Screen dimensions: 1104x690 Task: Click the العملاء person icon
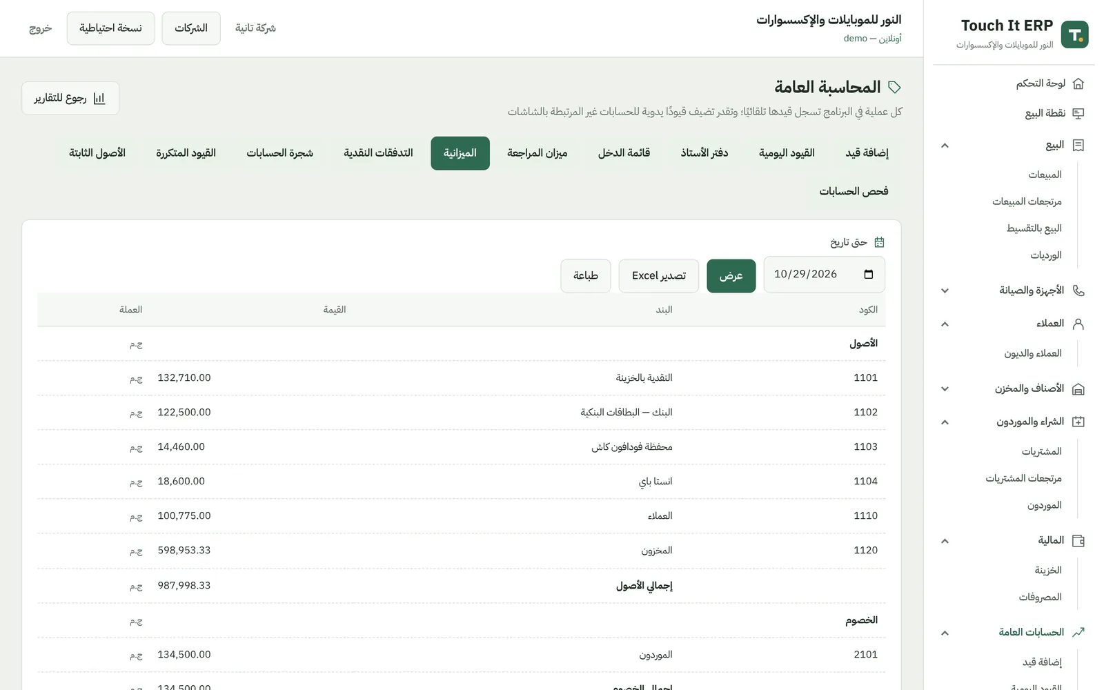click(1078, 324)
